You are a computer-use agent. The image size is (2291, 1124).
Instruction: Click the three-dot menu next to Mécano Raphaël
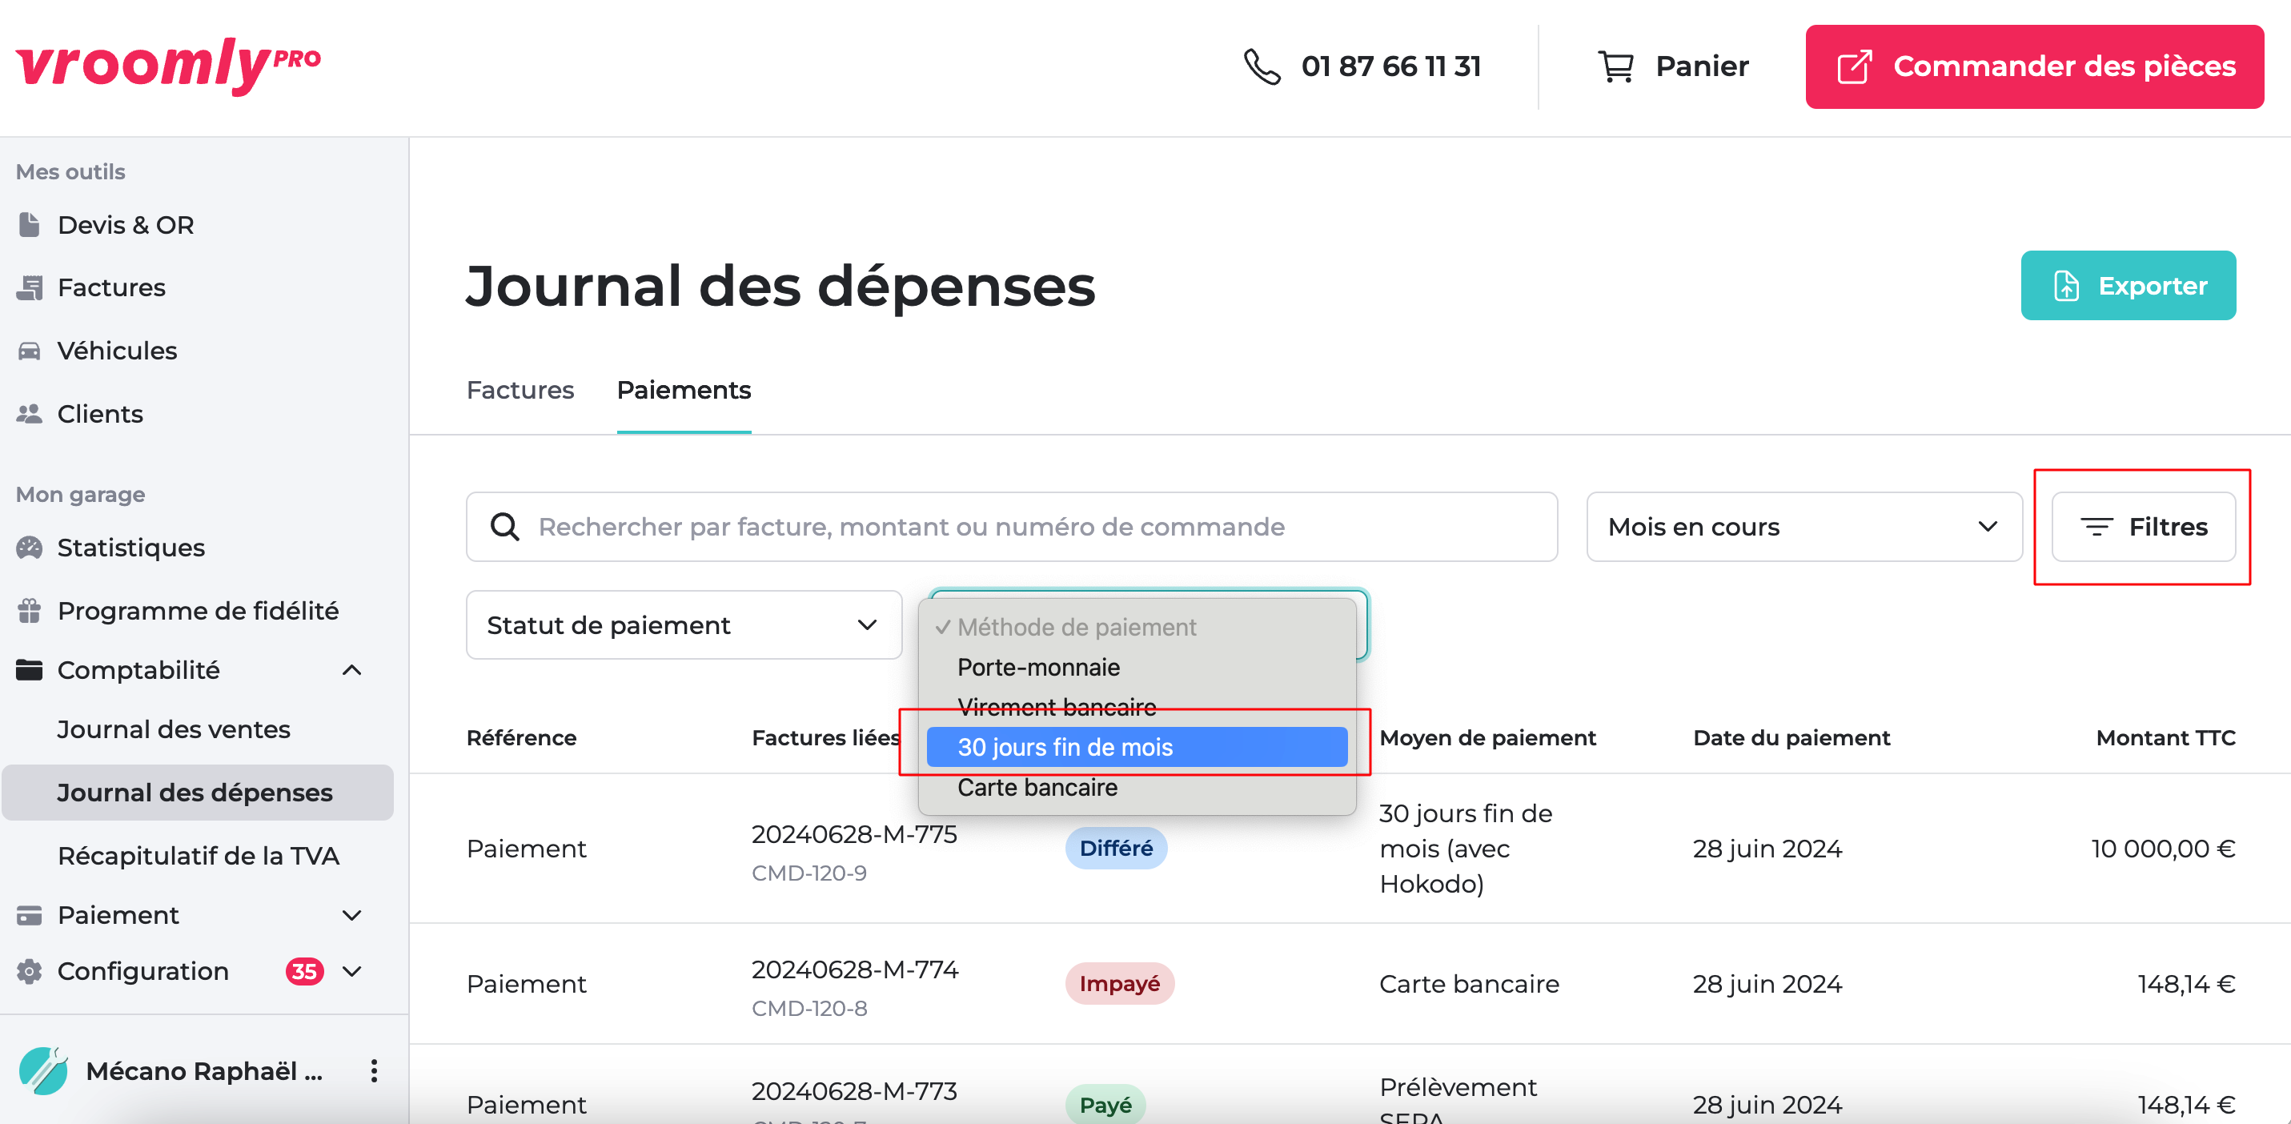374,1070
